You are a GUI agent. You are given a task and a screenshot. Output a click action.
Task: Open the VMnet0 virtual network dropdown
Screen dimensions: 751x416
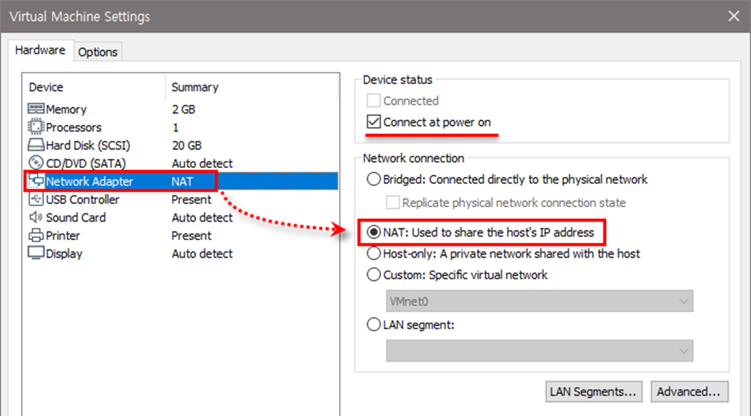tap(539, 300)
